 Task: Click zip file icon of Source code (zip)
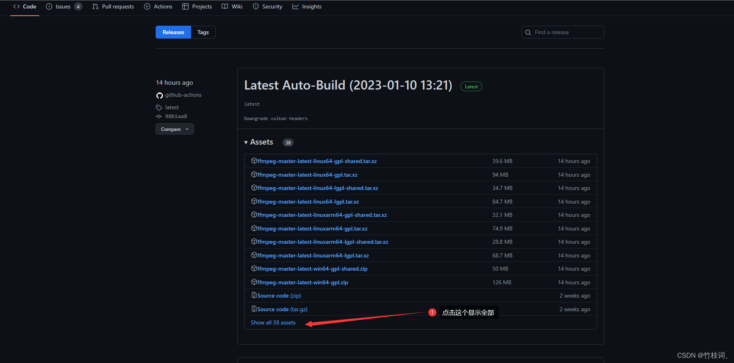pos(254,295)
